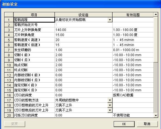The image size is (161, 129).
Task: Click the 刀口的剪裁方法 item label
Action: click(x=26, y=100)
